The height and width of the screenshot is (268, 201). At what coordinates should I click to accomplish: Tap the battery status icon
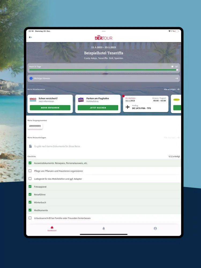coord(177,31)
